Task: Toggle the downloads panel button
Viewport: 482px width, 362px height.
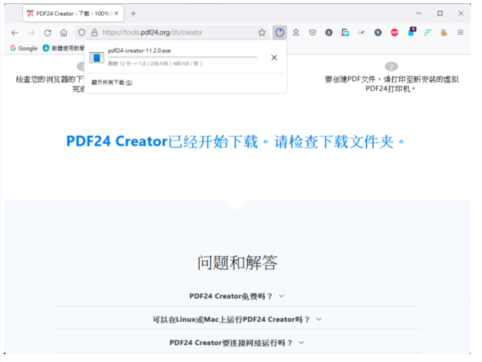Action: tap(280, 32)
